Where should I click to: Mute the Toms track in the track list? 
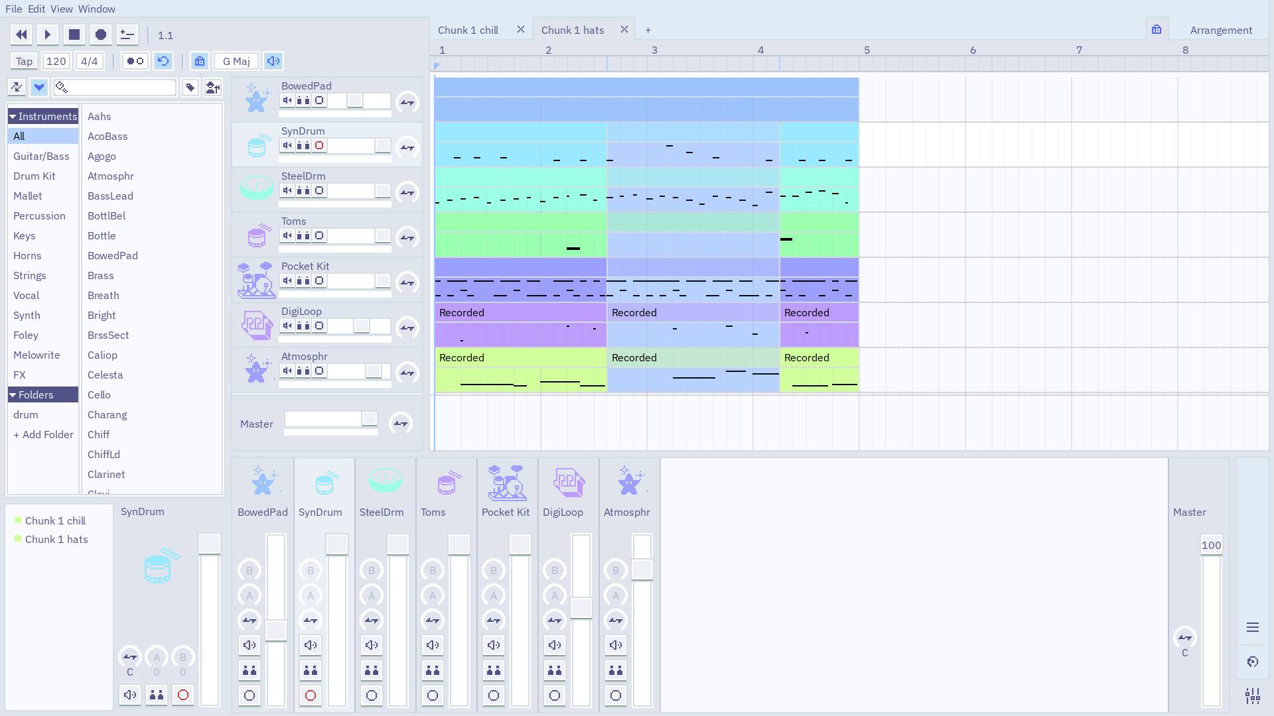[287, 235]
